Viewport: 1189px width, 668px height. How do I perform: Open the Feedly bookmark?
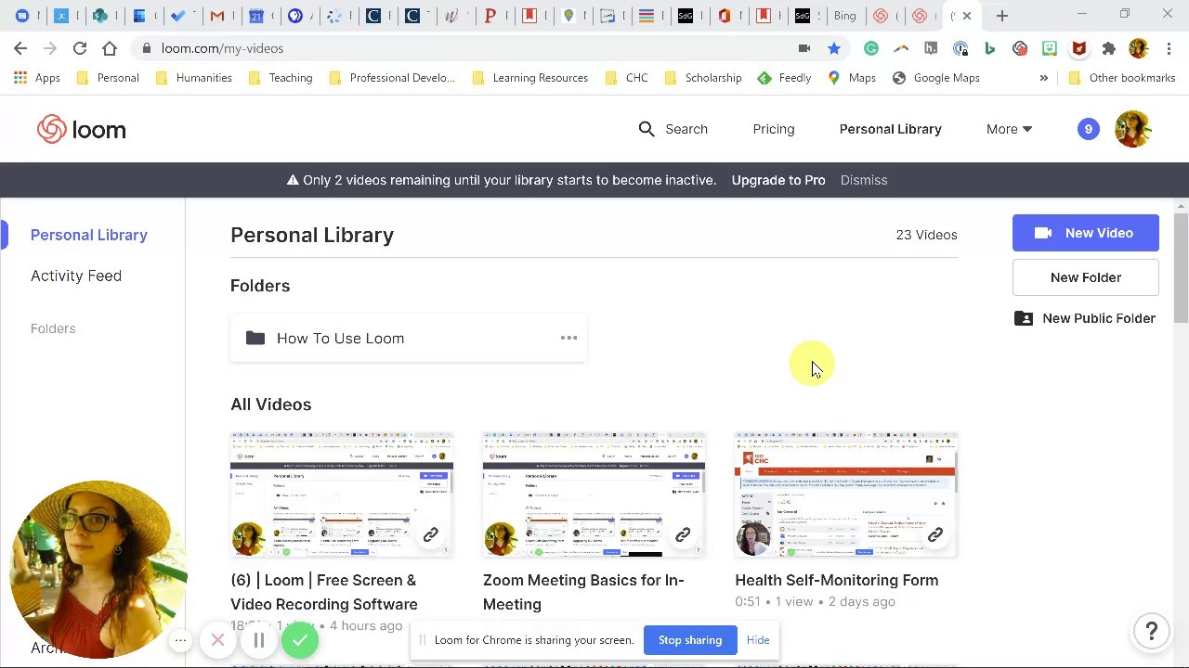pos(785,78)
